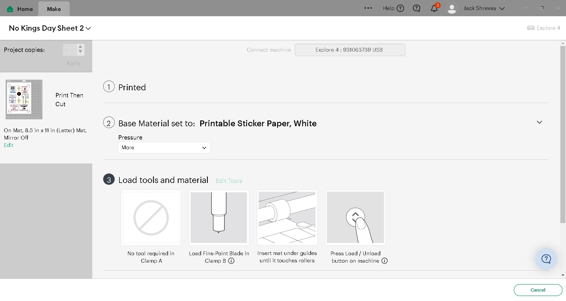Open the Jack Shreves account menu
This screenshot has height=301, width=566.
click(x=484, y=8)
